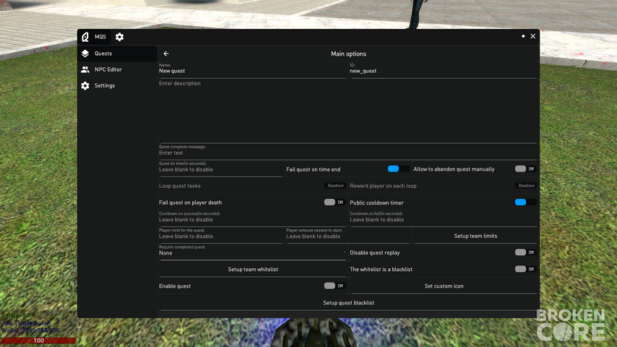Screen dimensions: 617x347
Task: Click the Cooldown on fail field
Action: click(443, 219)
